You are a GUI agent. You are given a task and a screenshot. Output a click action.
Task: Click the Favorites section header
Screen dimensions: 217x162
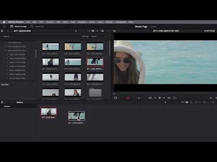pyautogui.click(x=5, y=85)
